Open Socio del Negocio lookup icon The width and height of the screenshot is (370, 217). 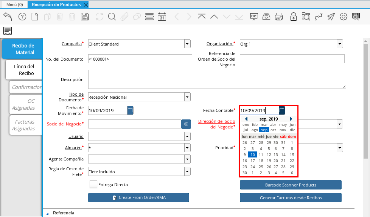(x=186, y=124)
